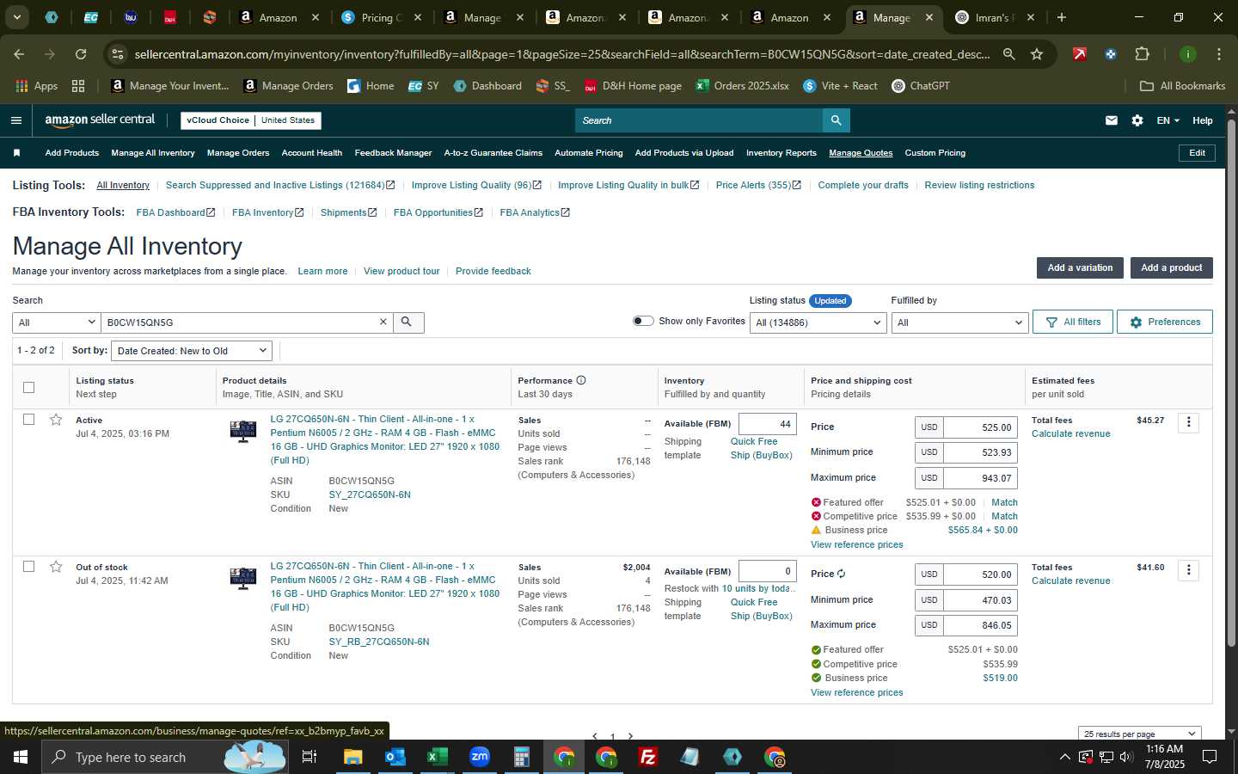
Task: Open a new browser tab
Action: coord(1062,17)
